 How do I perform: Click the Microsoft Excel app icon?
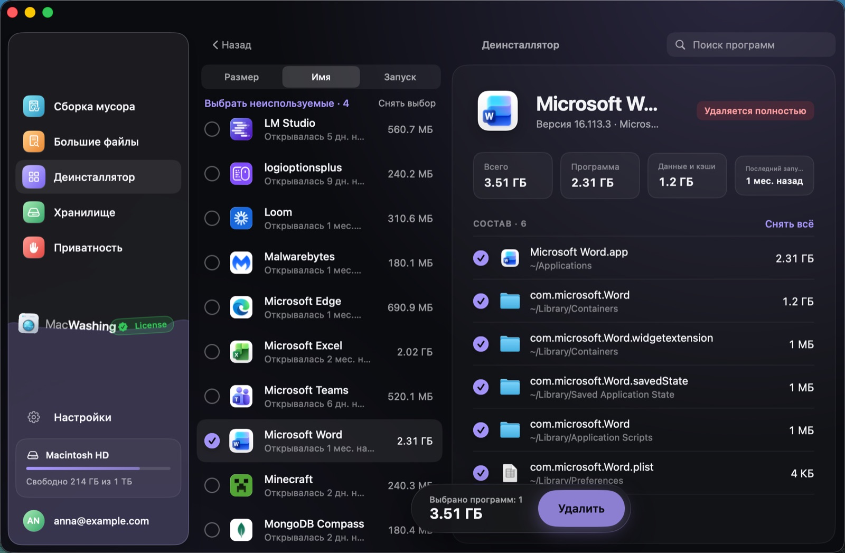click(241, 352)
